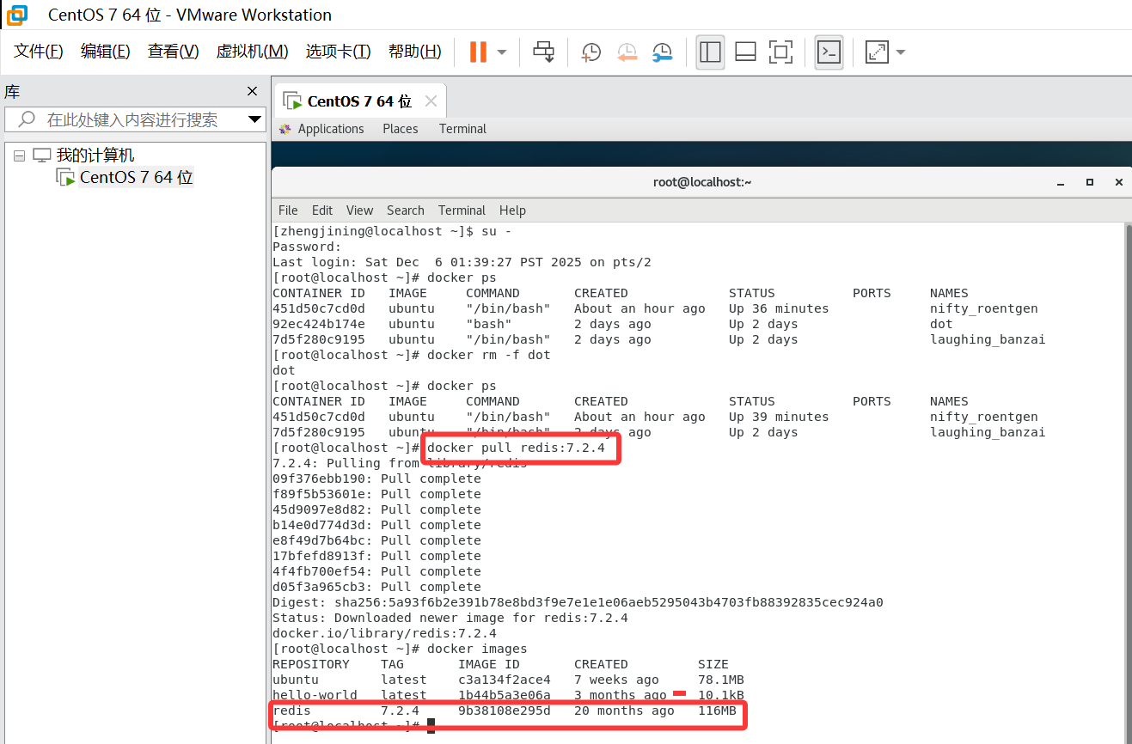Click container ID 92ec424b174e
Viewport: 1132px width, 744px height.
coord(319,324)
